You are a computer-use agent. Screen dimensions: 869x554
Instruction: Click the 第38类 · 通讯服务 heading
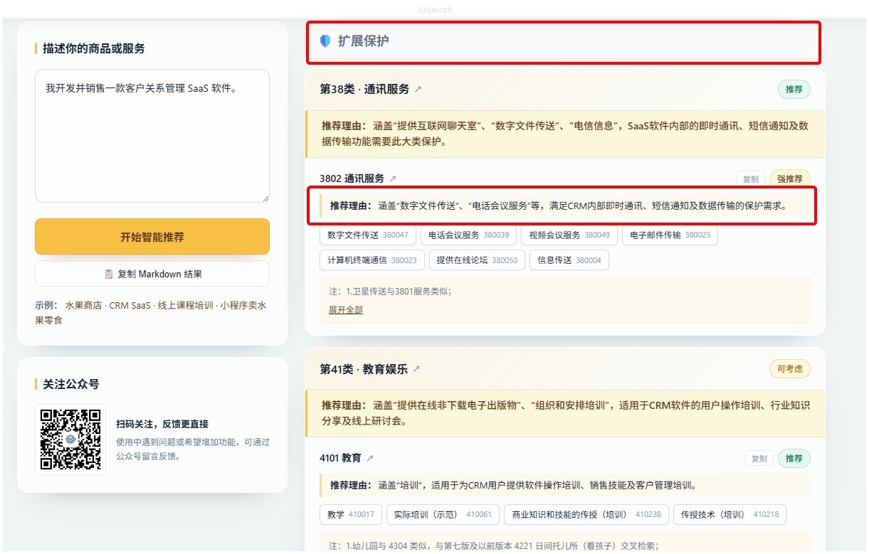(364, 90)
